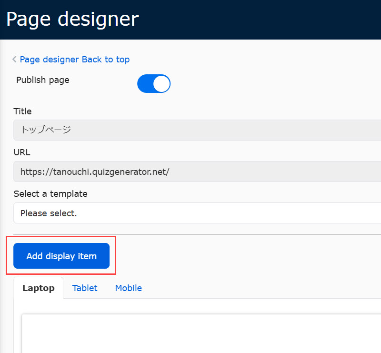Click the 'Select a template' label
Viewport: 381px width, 353px height.
point(50,194)
